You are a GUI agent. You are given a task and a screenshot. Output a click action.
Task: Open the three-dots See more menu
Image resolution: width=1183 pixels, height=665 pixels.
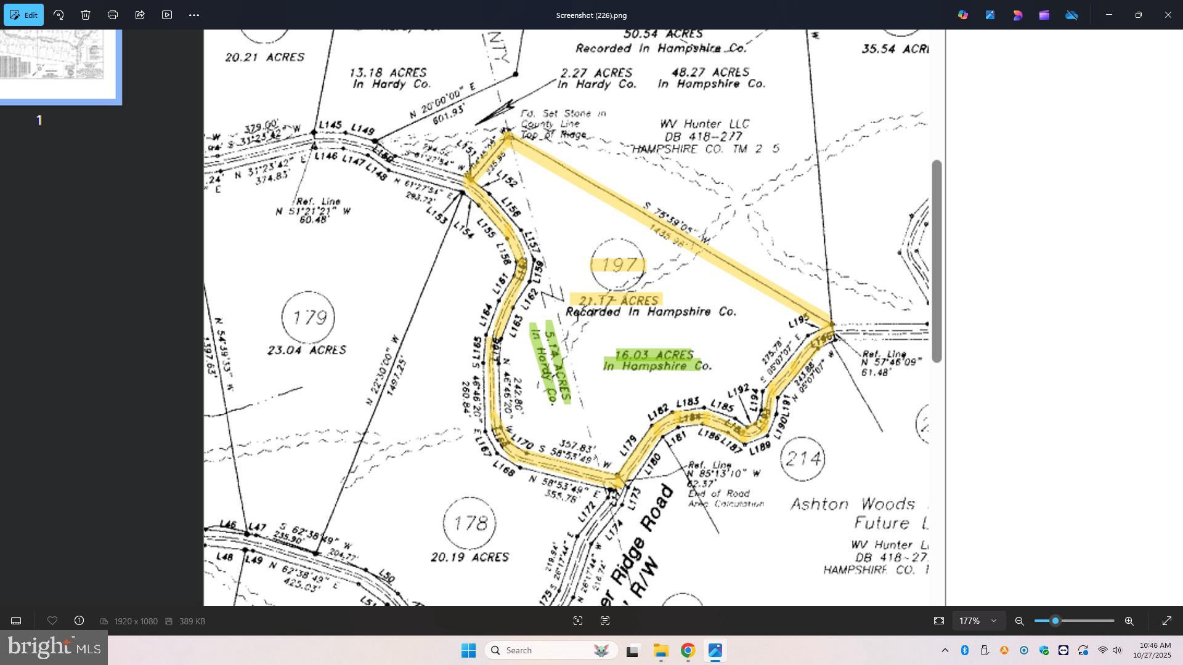tap(194, 15)
